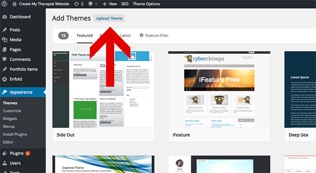316x173 pixels.
Task: Open the Media library icon
Action: tap(5, 40)
